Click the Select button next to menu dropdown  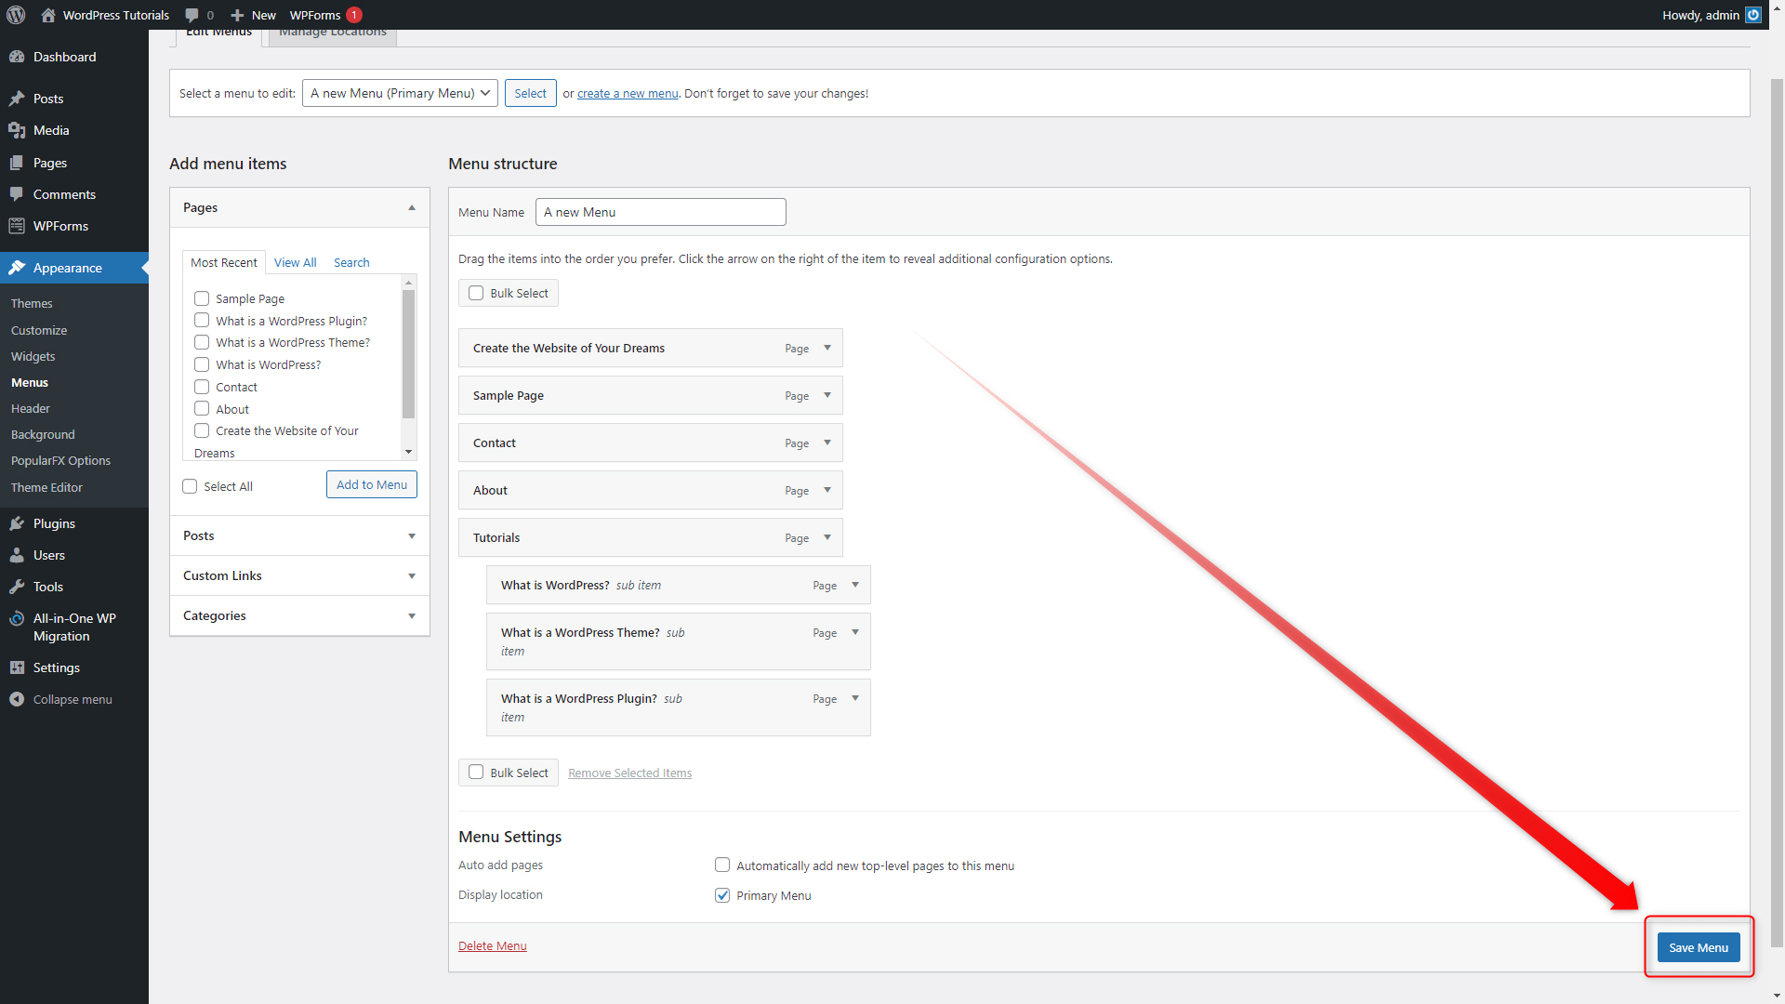[x=530, y=93]
